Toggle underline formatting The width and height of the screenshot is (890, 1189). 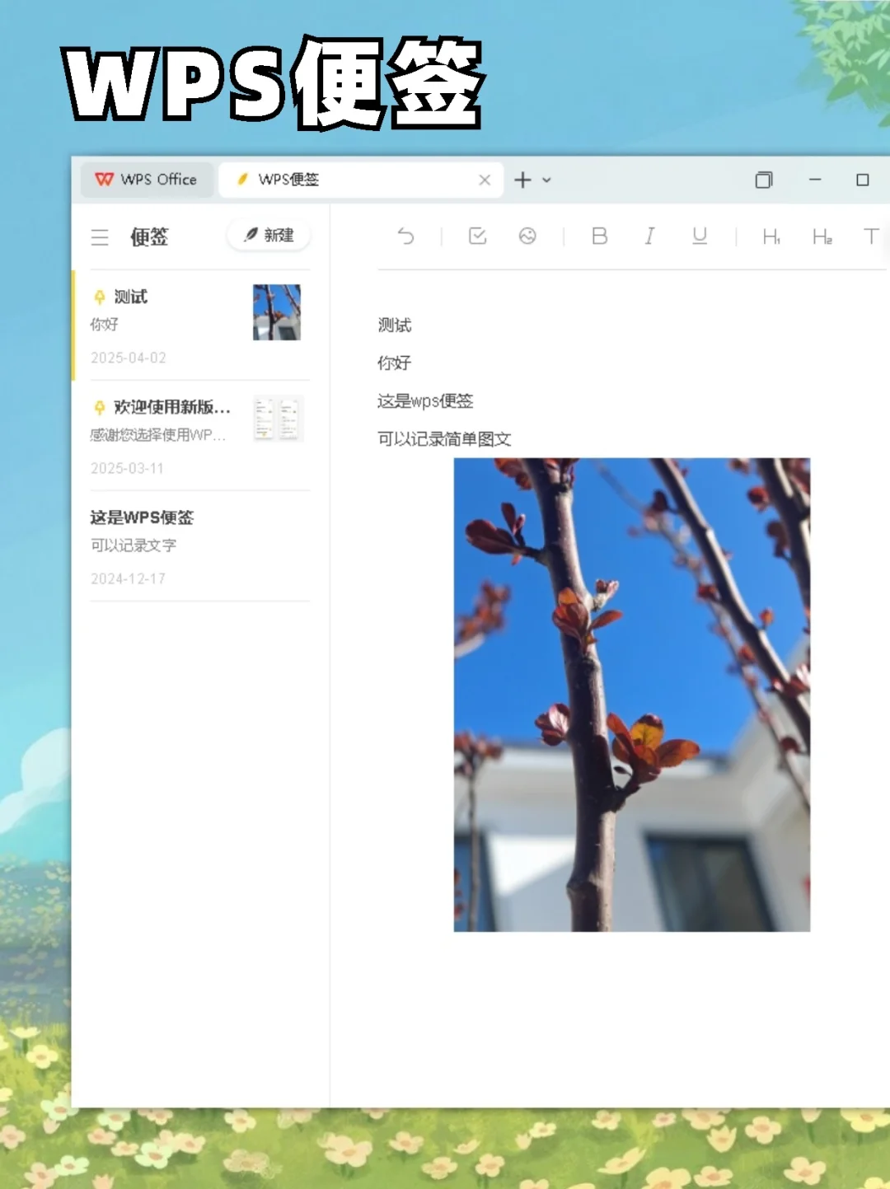tap(700, 236)
